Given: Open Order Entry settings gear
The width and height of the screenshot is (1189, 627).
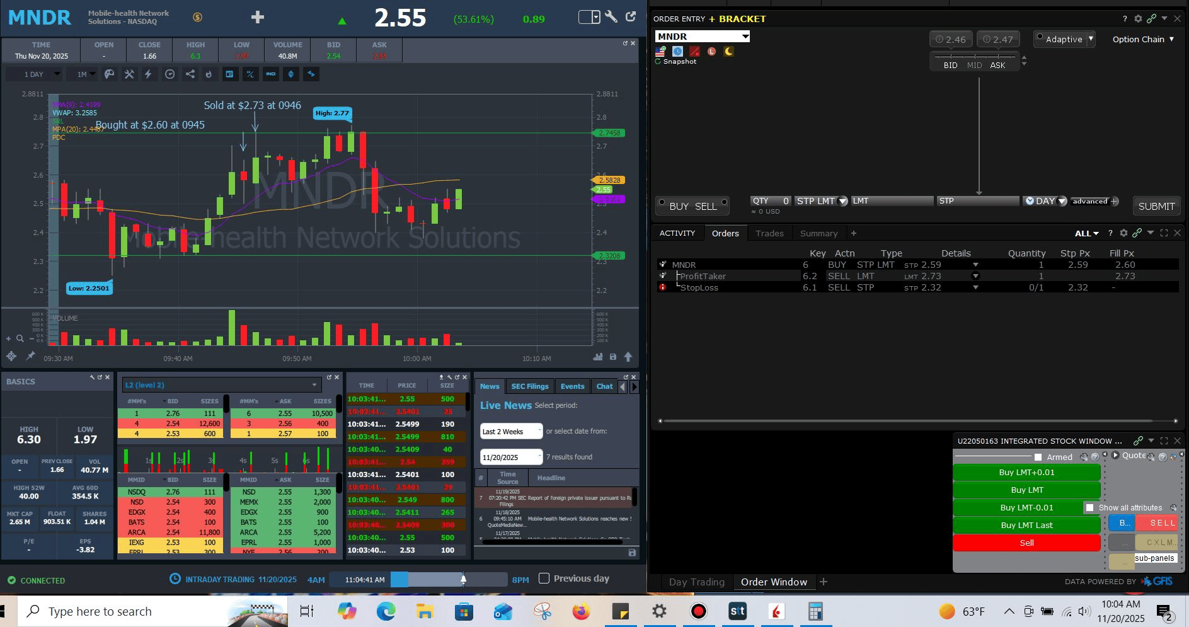Looking at the screenshot, I should tap(1138, 19).
